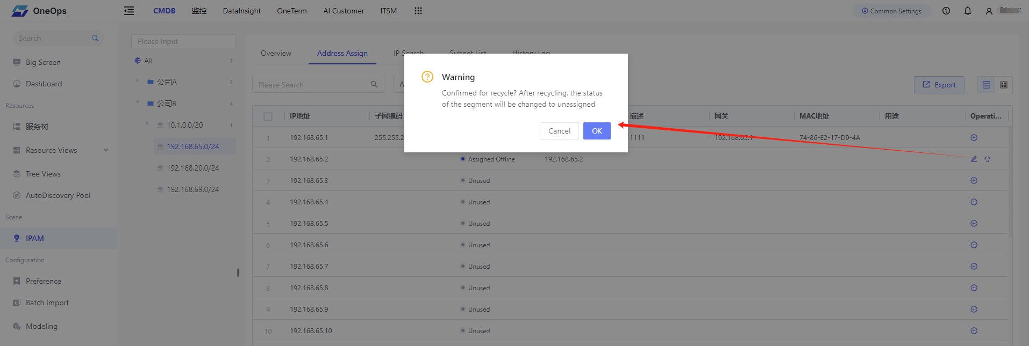Open ITSM top menu
1029x346 pixels.
(389, 11)
